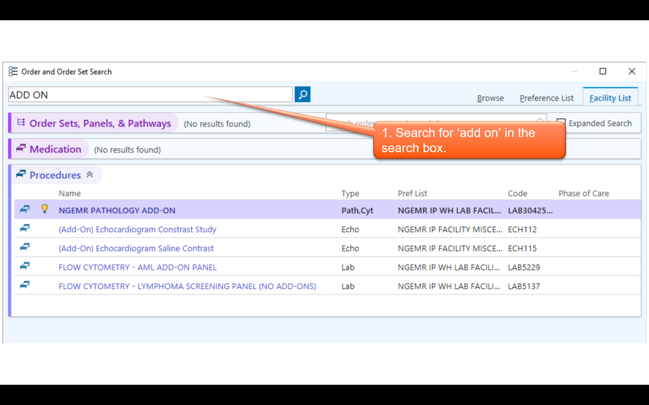Click order icon beside Echocardiogram Constrast Study

click(25, 228)
